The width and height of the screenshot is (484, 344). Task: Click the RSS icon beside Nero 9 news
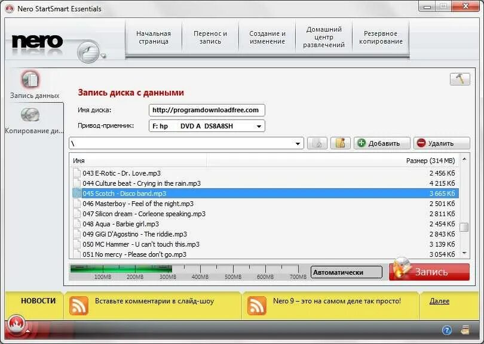256,305
